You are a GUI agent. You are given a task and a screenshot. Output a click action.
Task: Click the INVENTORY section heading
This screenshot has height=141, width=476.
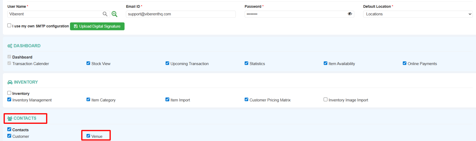point(26,82)
